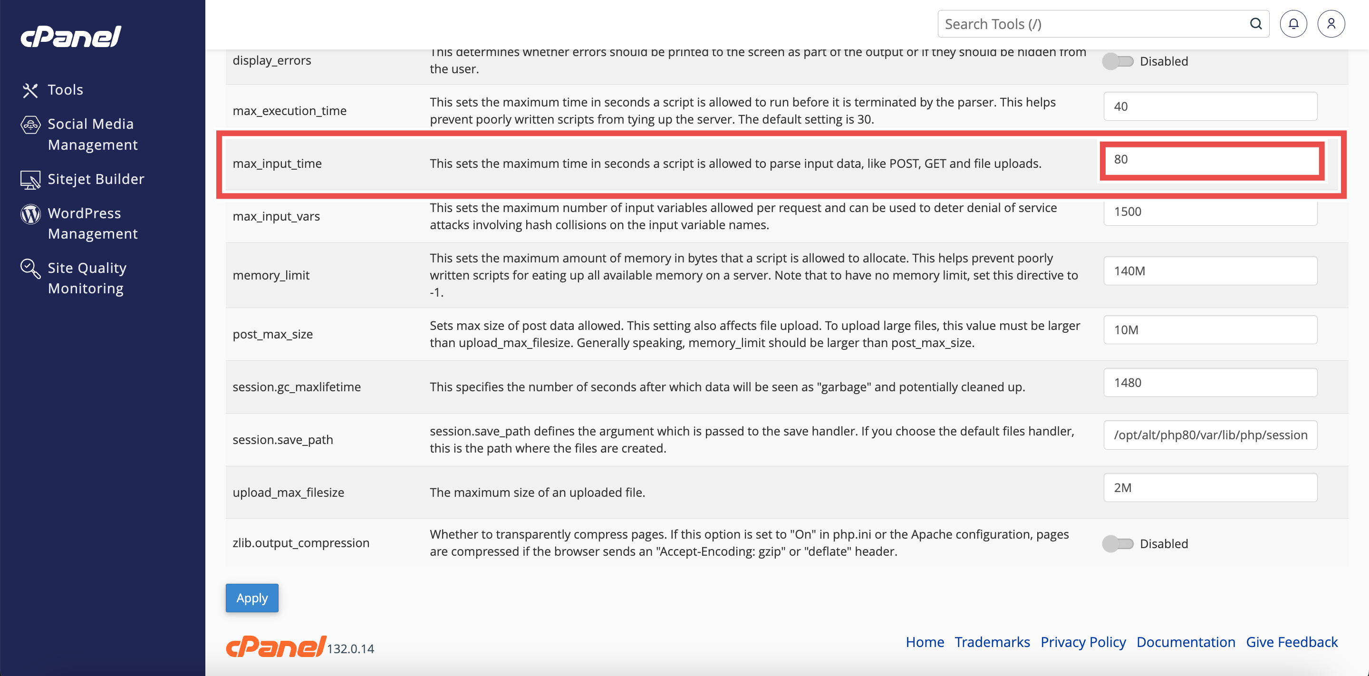Click the Sitejet Builder monitor icon
The image size is (1369, 676).
coord(30,180)
